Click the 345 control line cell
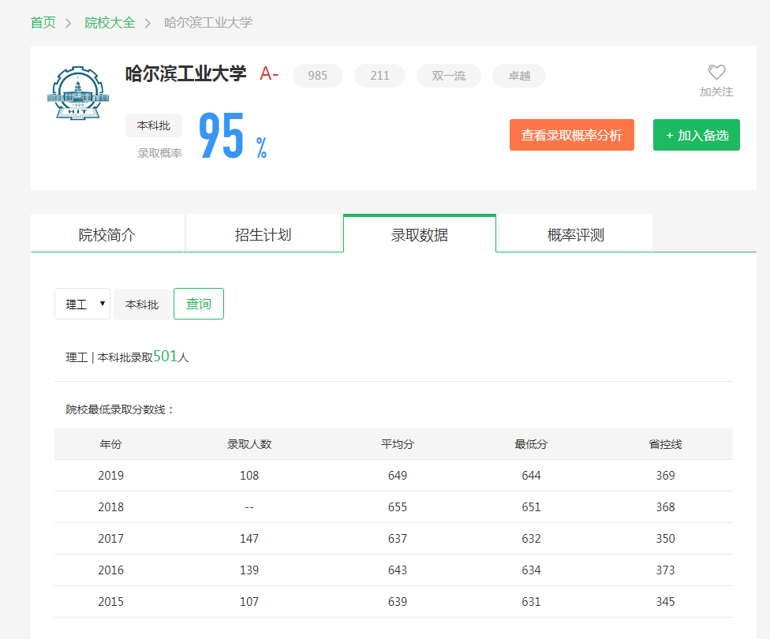This screenshot has width=770, height=639. 665,601
